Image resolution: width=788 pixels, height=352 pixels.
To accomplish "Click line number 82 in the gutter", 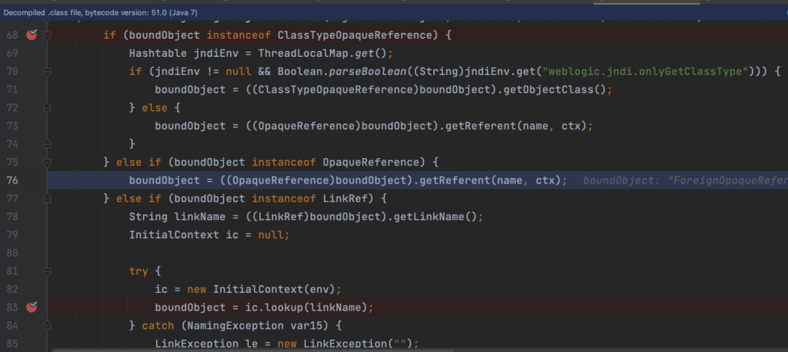I will [x=12, y=289].
